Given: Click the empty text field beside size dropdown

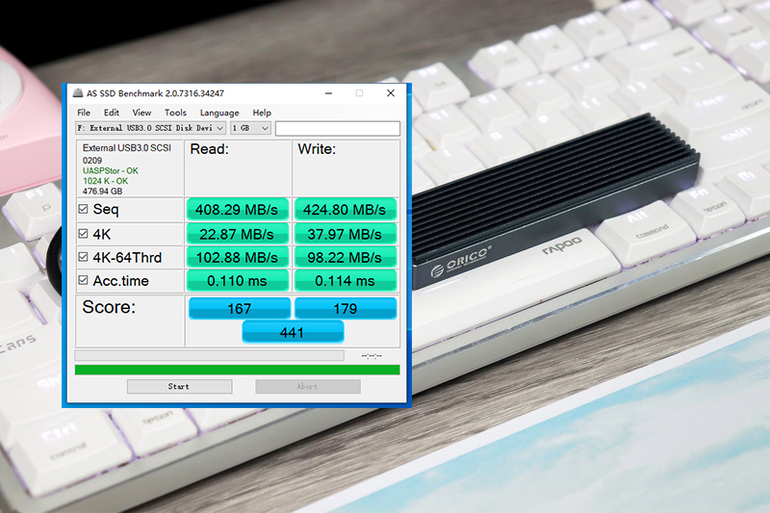Looking at the screenshot, I should click(338, 129).
